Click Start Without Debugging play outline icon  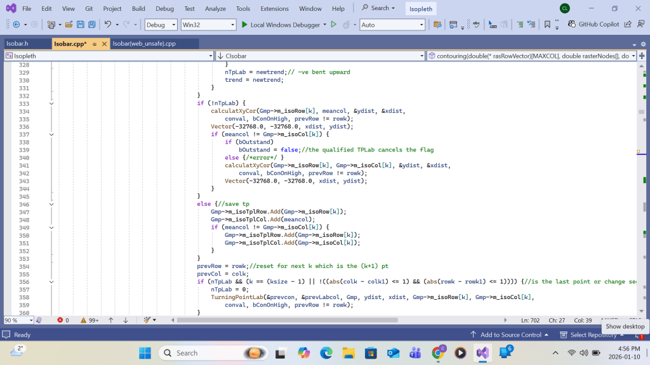[333, 25]
